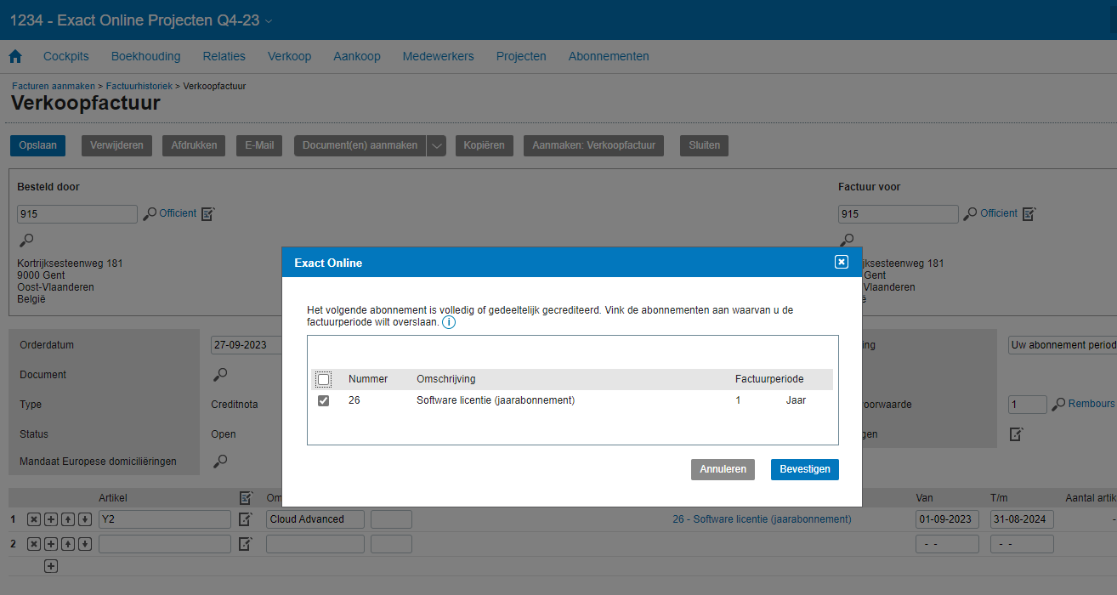Screen dimensions: 1117x595
Task: Open the edit icon for line 1 article
Action: [x=245, y=519]
